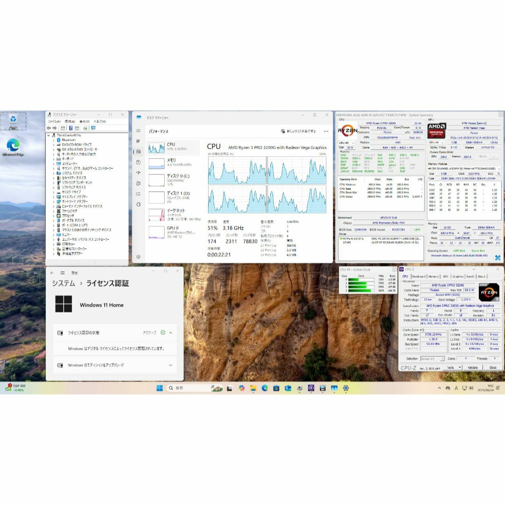Open the 表示(V) menu in Device Manager
This screenshot has height=505, width=505.
point(84,122)
